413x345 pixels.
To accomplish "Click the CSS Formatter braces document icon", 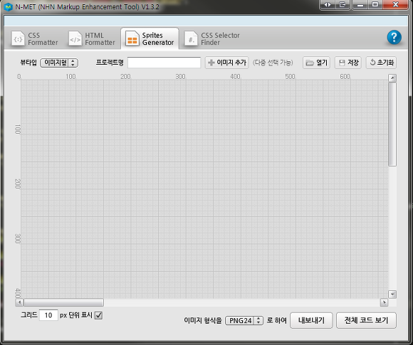I will (18, 38).
